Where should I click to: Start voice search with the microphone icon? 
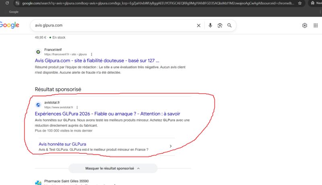pos(210,25)
